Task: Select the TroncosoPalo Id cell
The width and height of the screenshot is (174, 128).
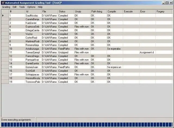Action: click(x=33, y=82)
